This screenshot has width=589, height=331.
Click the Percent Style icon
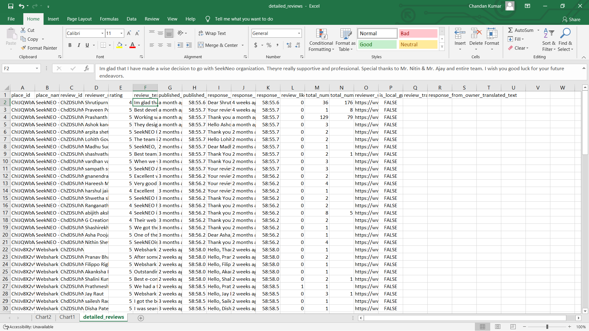coord(269,45)
